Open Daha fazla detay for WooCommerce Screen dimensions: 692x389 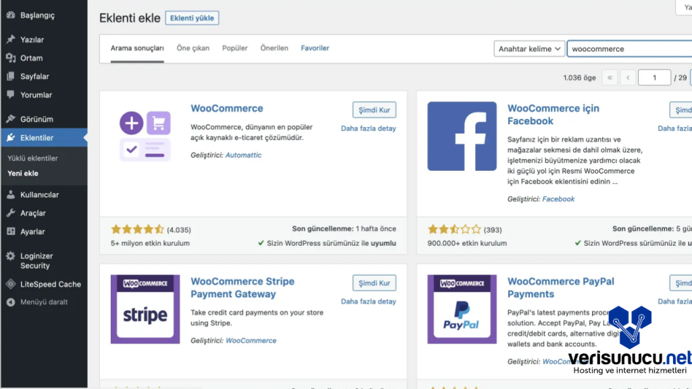pyautogui.click(x=368, y=128)
